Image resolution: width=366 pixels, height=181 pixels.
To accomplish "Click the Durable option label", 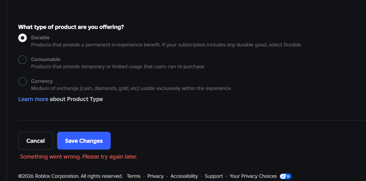I will [40, 38].
